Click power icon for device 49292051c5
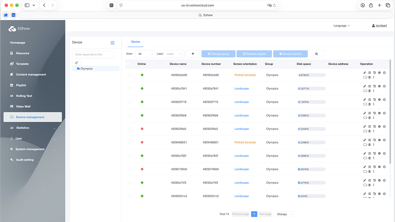Screen dimensions: 395x222 pos(384,194)
